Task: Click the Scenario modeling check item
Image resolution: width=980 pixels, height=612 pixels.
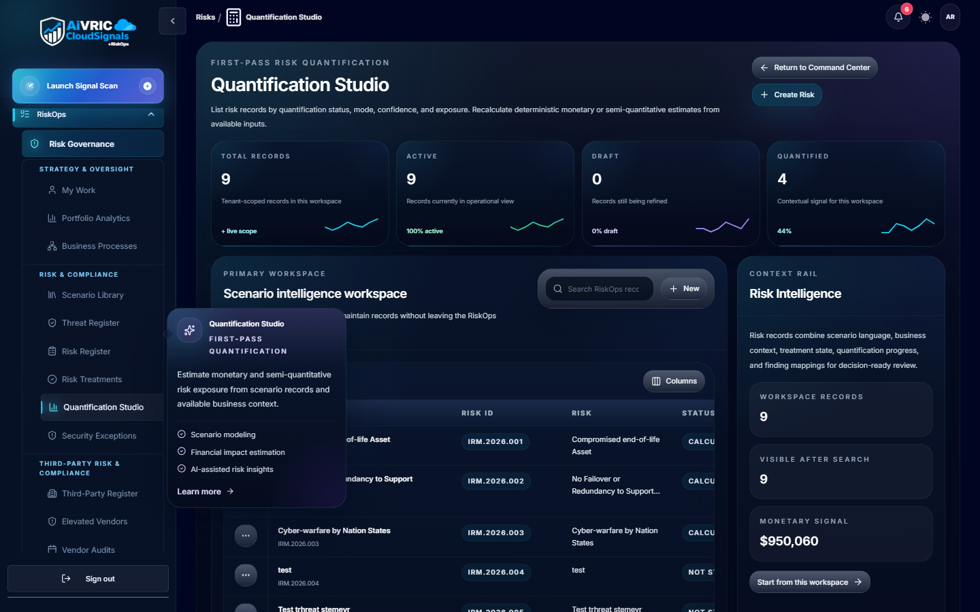Action: click(x=216, y=435)
